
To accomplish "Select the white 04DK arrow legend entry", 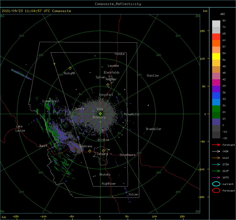I will click(216, 151).
